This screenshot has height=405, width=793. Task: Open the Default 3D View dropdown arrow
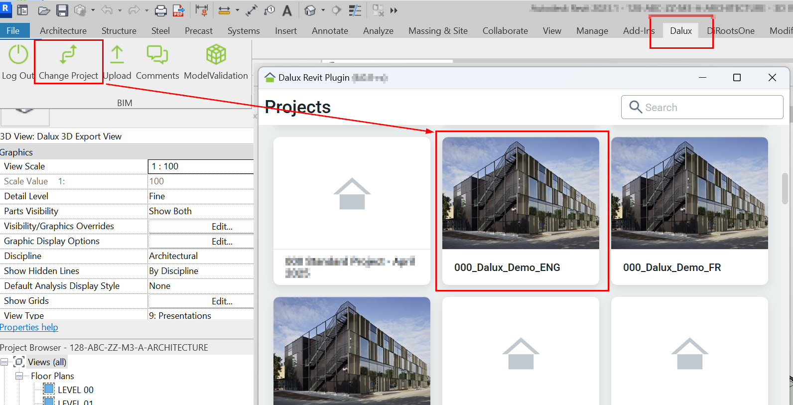pos(323,10)
